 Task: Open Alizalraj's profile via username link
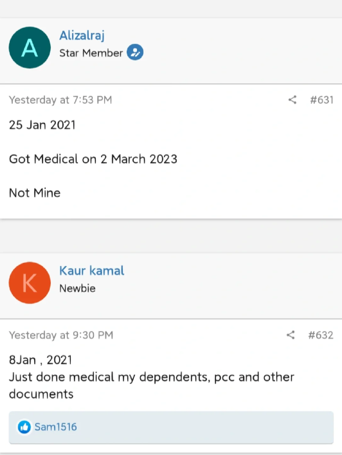tap(82, 35)
